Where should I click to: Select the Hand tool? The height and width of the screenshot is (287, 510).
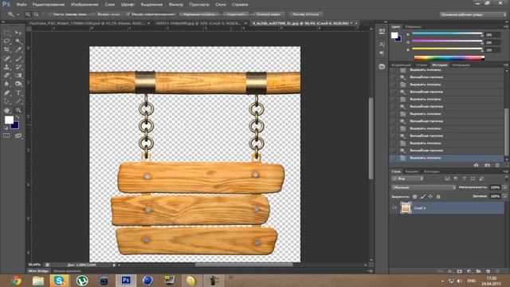7,110
